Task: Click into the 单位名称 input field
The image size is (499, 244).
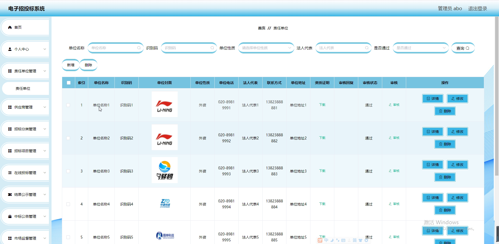Action: point(116,48)
